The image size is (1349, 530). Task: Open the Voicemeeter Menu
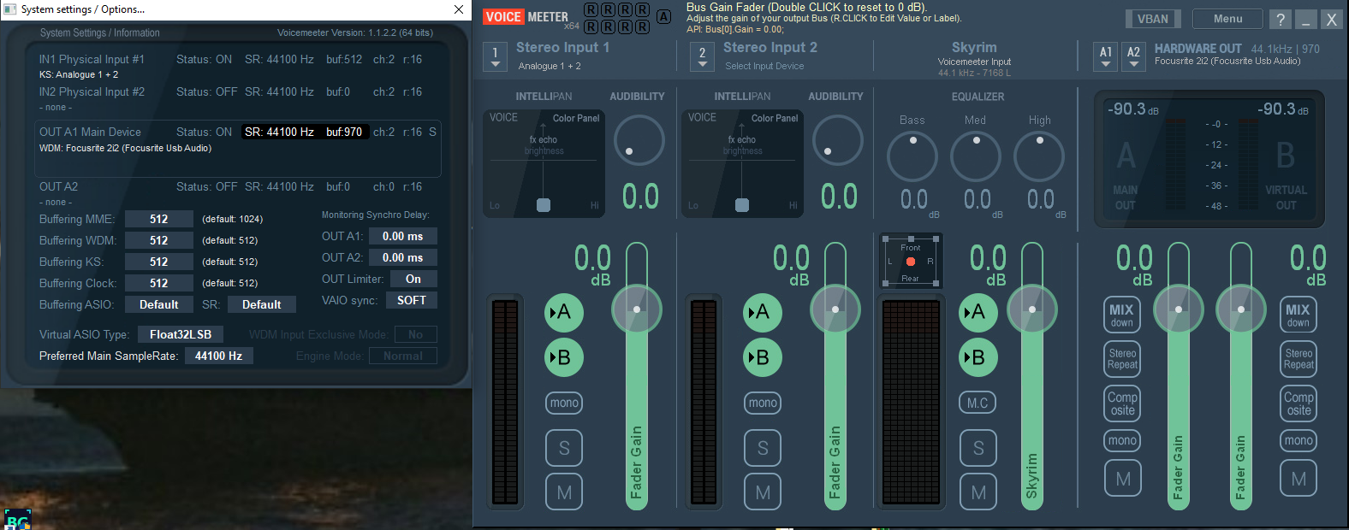pos(1227,19)
